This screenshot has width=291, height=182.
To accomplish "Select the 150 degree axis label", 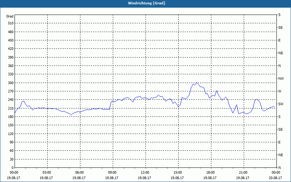I will tap(11, 125).
